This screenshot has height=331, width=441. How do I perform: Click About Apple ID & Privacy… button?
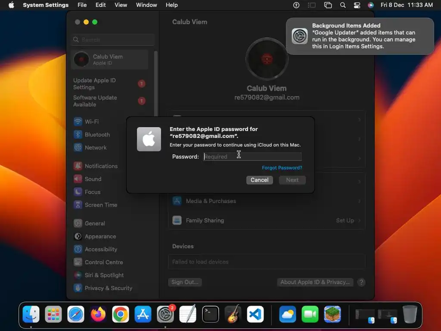coord(315,282)
